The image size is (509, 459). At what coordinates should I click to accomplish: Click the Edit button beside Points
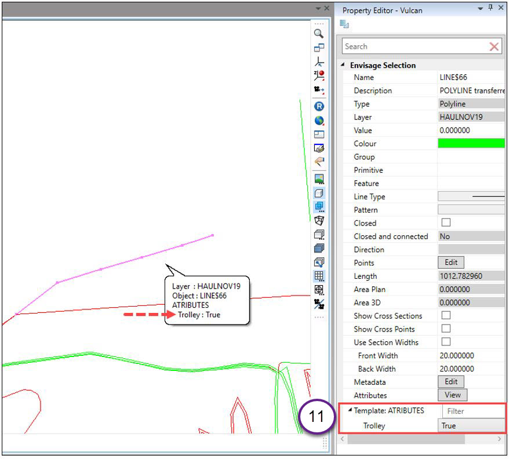pos(450,263)
